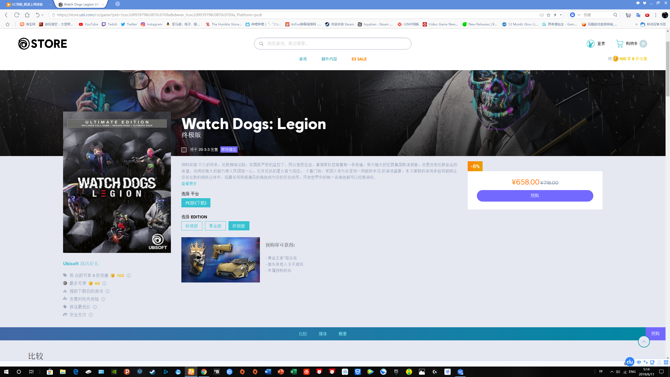Expand dropdown next to undo-tab icon
The width and height of the screenshot is (670, 377).
42,15
